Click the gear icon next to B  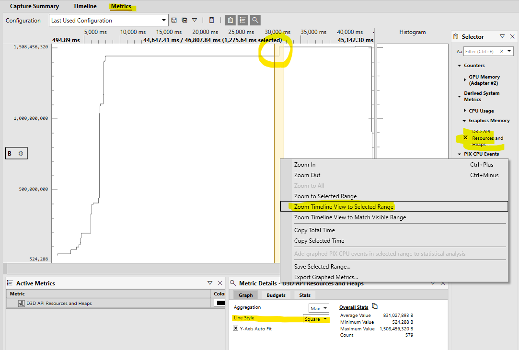tap(21, 154)
